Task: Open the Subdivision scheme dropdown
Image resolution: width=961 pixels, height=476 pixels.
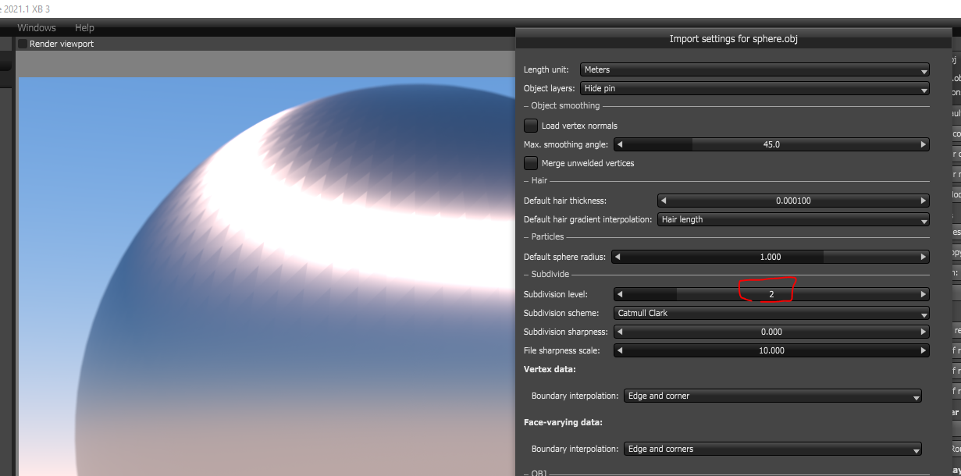Action: click(x=771, y=313)
